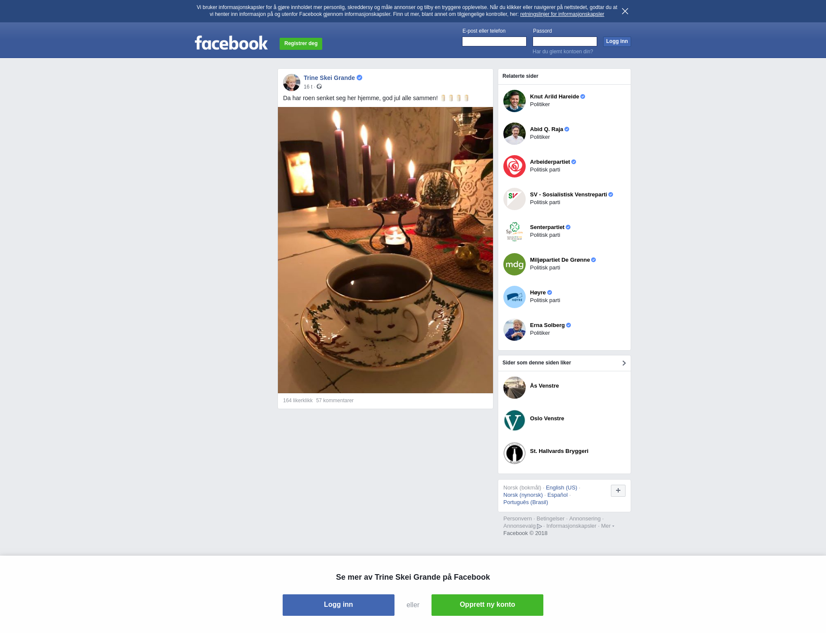Image resolution: width=826 pixels, height=633 pixels.
Task: Switch language to English (US)
Action: point(561,488)
